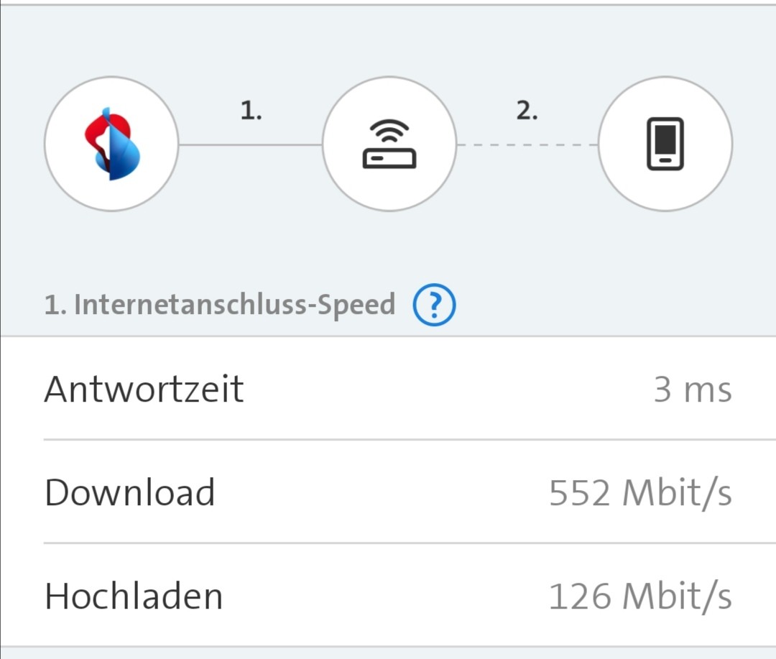Tap the Hochladen row label
Screen dimensions: 776x659
(x=134, y=596)
